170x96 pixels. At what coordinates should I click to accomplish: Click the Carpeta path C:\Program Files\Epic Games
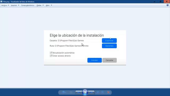[71, 41]
